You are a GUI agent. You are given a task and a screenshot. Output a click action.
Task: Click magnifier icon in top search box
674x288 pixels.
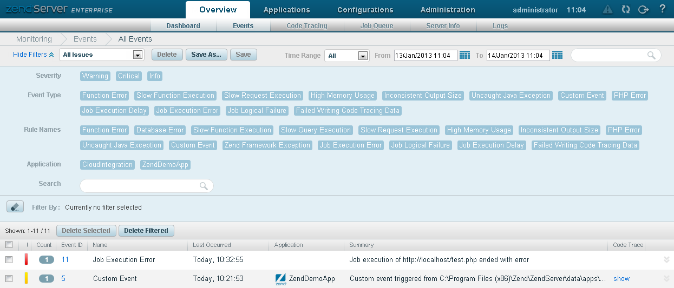tap(652, 55)
